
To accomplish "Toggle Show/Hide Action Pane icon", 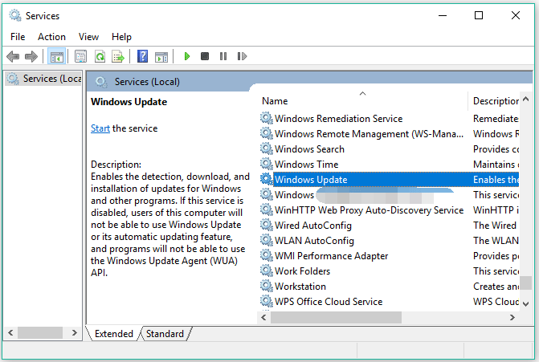I will [161, 57].
